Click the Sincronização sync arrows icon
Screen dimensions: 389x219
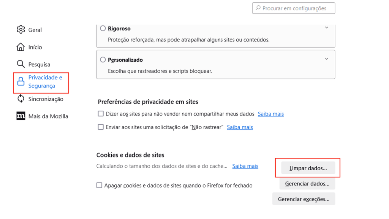pyautogui.click(x=21, y=99)
